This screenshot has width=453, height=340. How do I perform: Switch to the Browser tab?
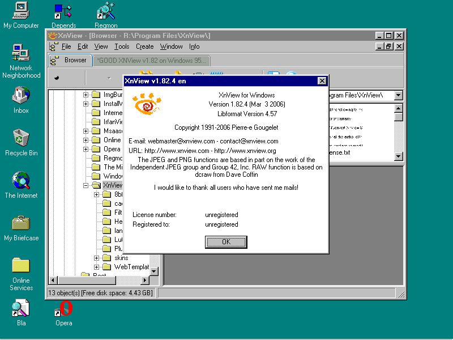[70, 61]
